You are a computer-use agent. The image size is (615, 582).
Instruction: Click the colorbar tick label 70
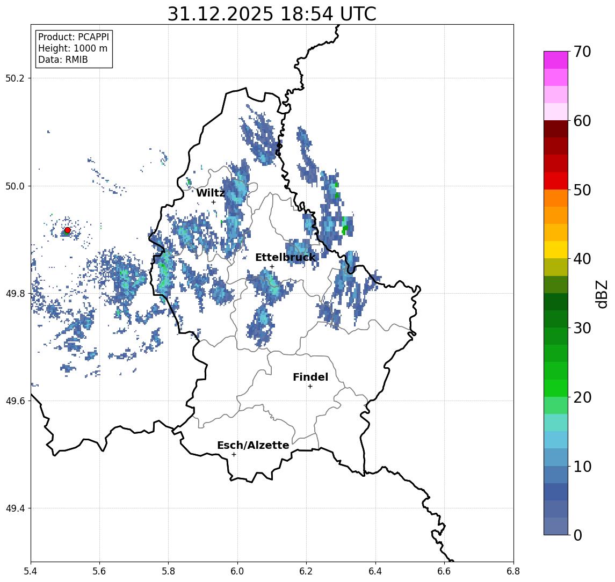tap(582, 52)
